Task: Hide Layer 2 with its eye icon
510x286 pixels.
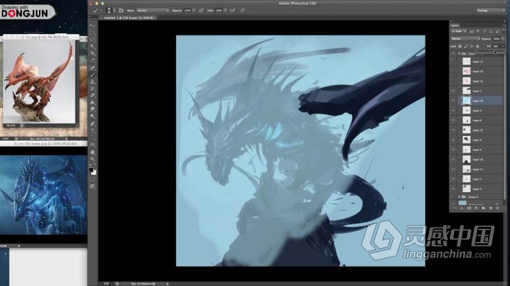Action: (x=453, y=91)
